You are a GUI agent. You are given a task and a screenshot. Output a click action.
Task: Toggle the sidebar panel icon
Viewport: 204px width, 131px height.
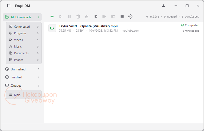pyautogui.click(x=8, y=6)
